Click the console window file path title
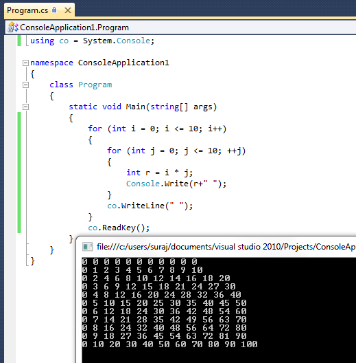 pos(226,247)
